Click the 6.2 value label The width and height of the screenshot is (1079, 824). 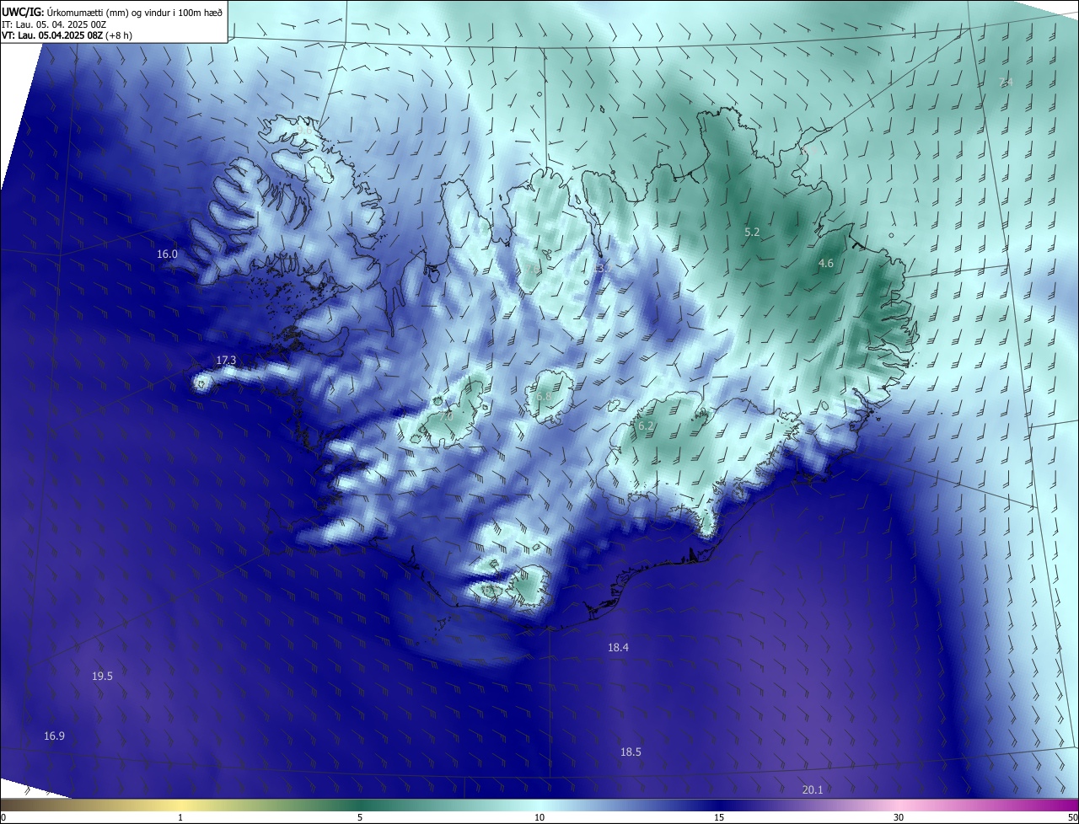coord(646,425)
